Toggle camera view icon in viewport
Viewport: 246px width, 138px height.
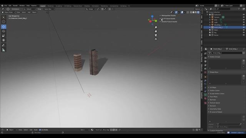coord(156,35)
